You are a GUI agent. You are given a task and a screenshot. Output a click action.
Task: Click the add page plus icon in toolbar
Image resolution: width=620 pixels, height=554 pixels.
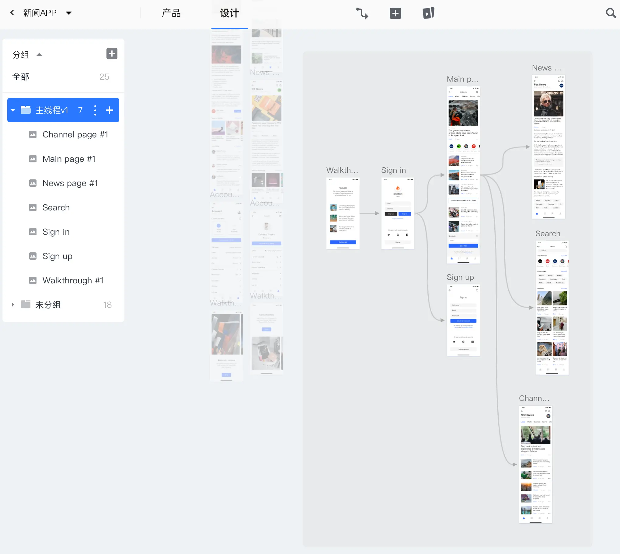(x=395, y=13)
